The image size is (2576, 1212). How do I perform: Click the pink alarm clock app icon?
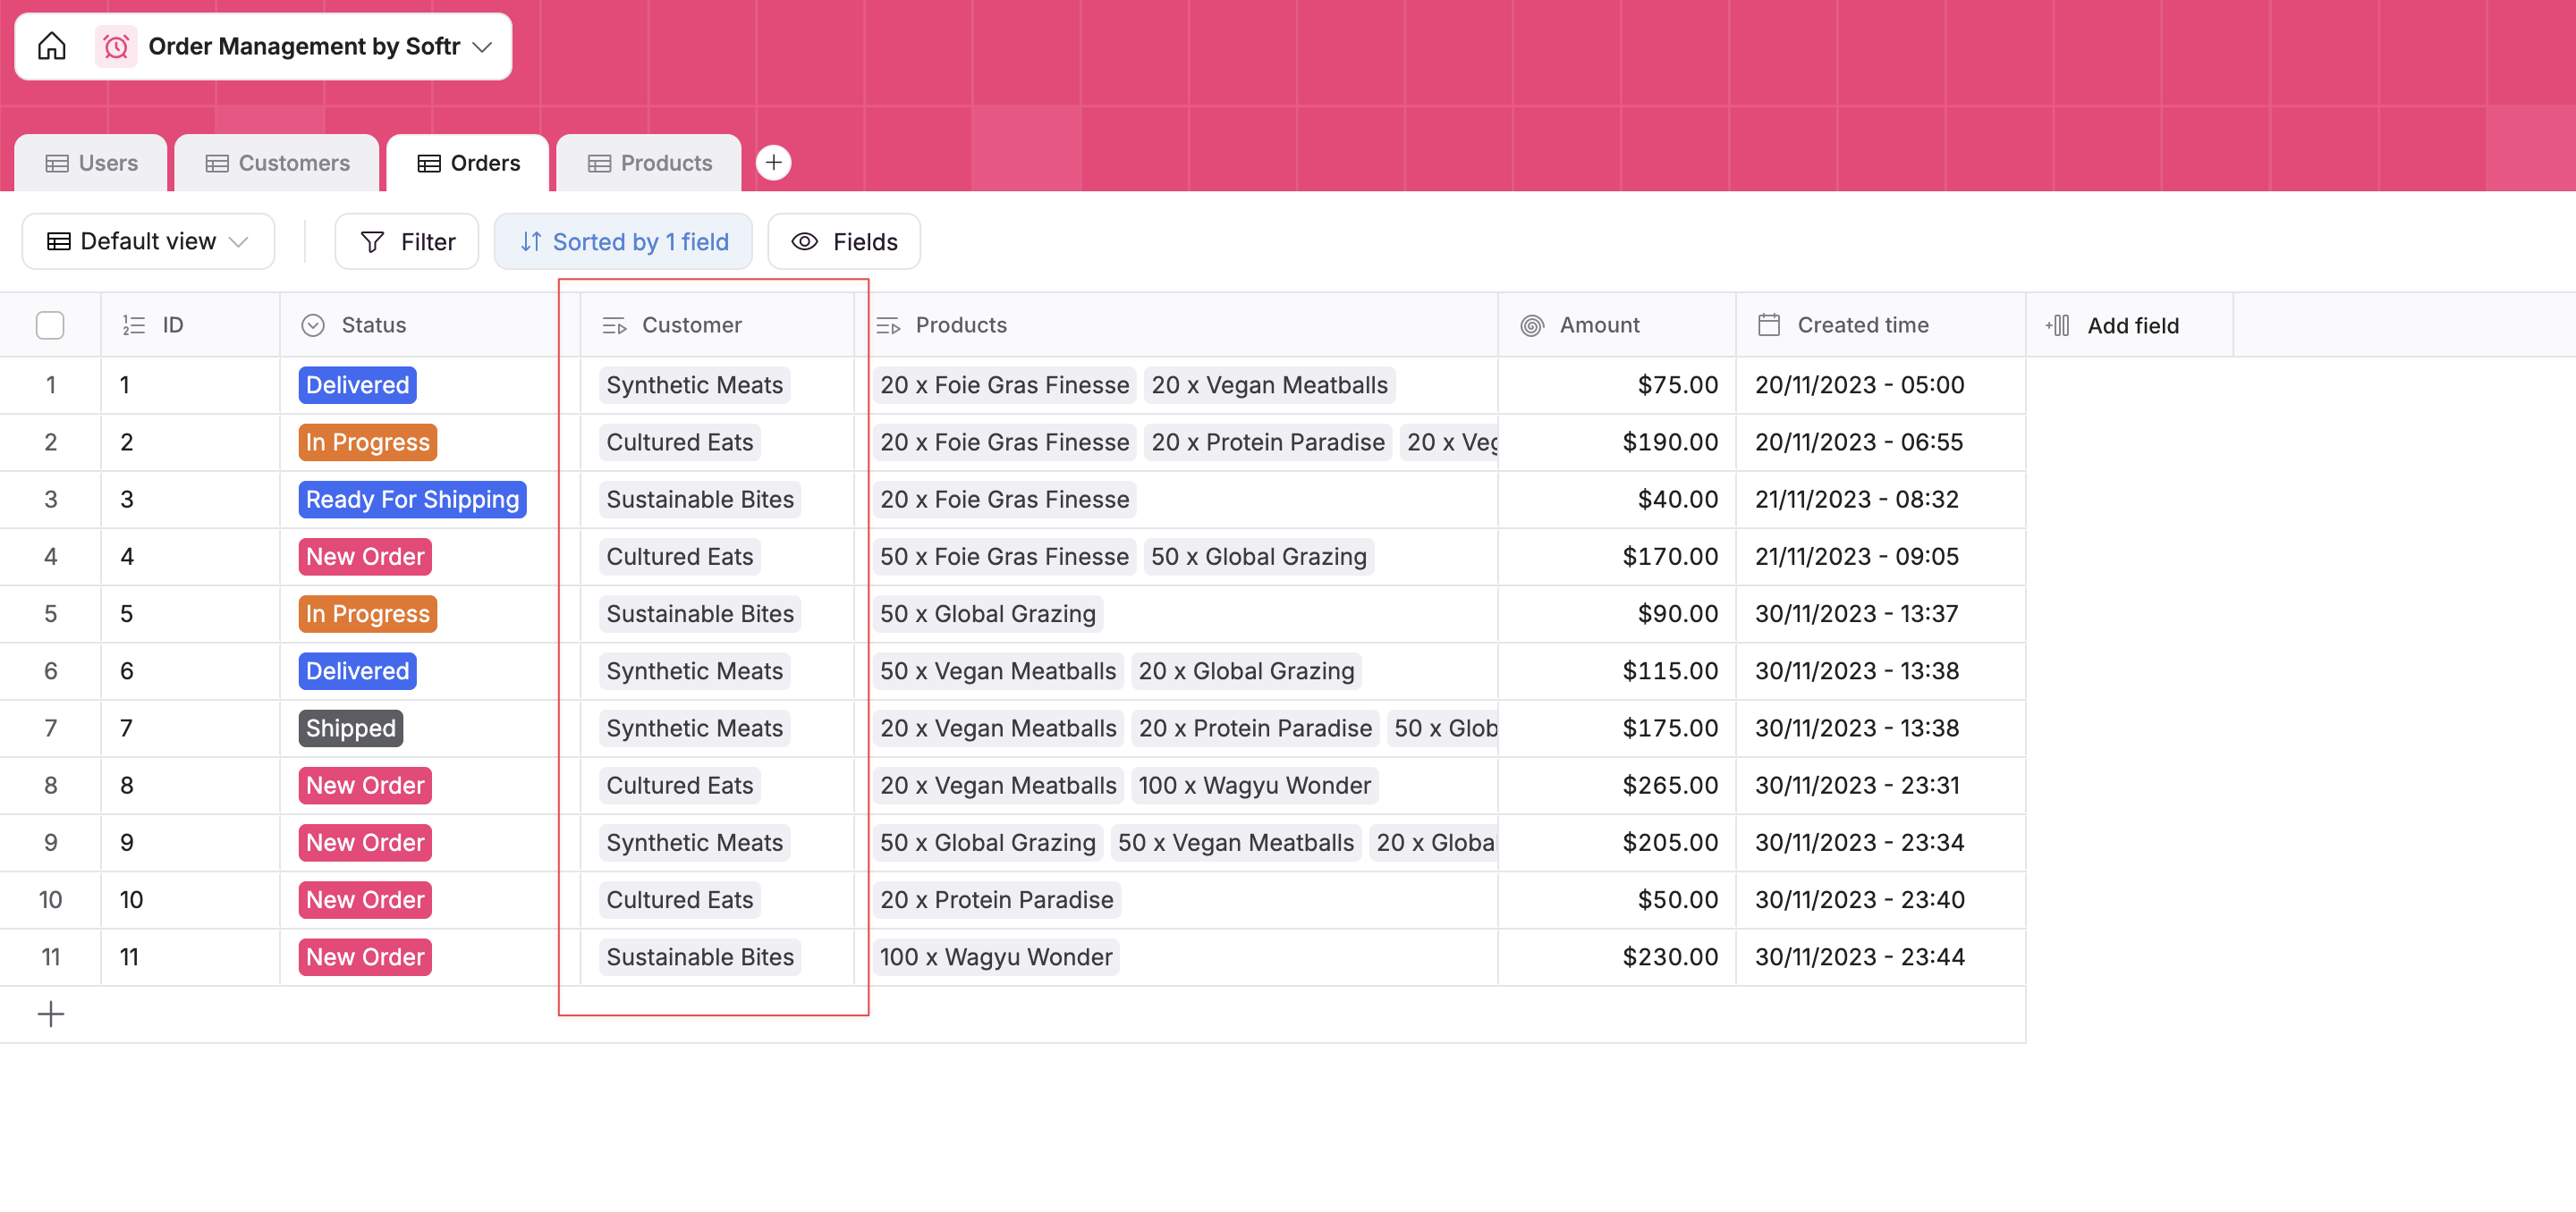[x=116, y=46]
